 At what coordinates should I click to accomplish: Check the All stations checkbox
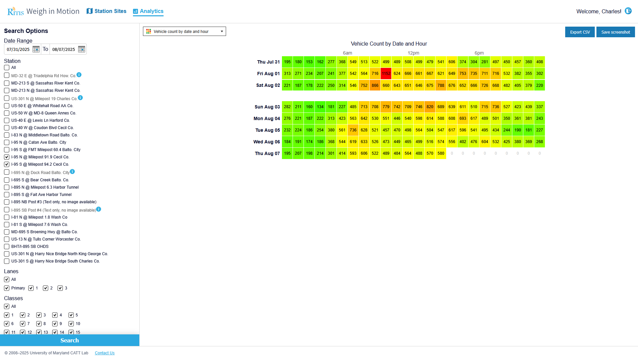click(x=7, y=68)
